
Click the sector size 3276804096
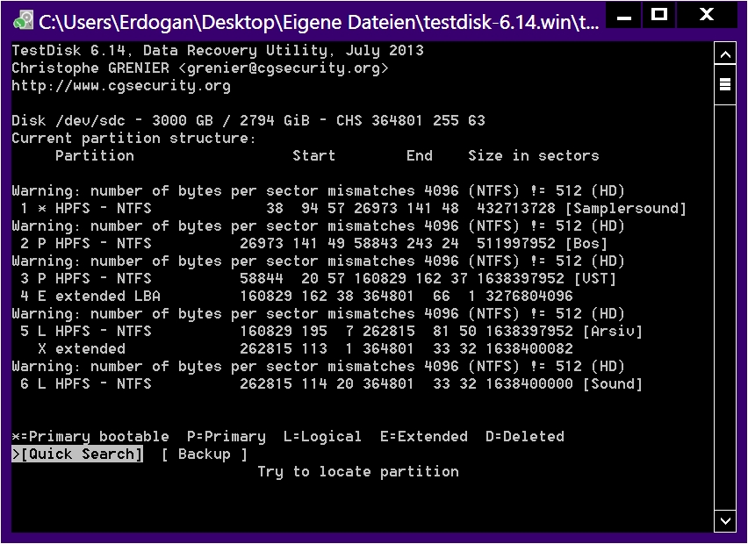click(529, 296)
